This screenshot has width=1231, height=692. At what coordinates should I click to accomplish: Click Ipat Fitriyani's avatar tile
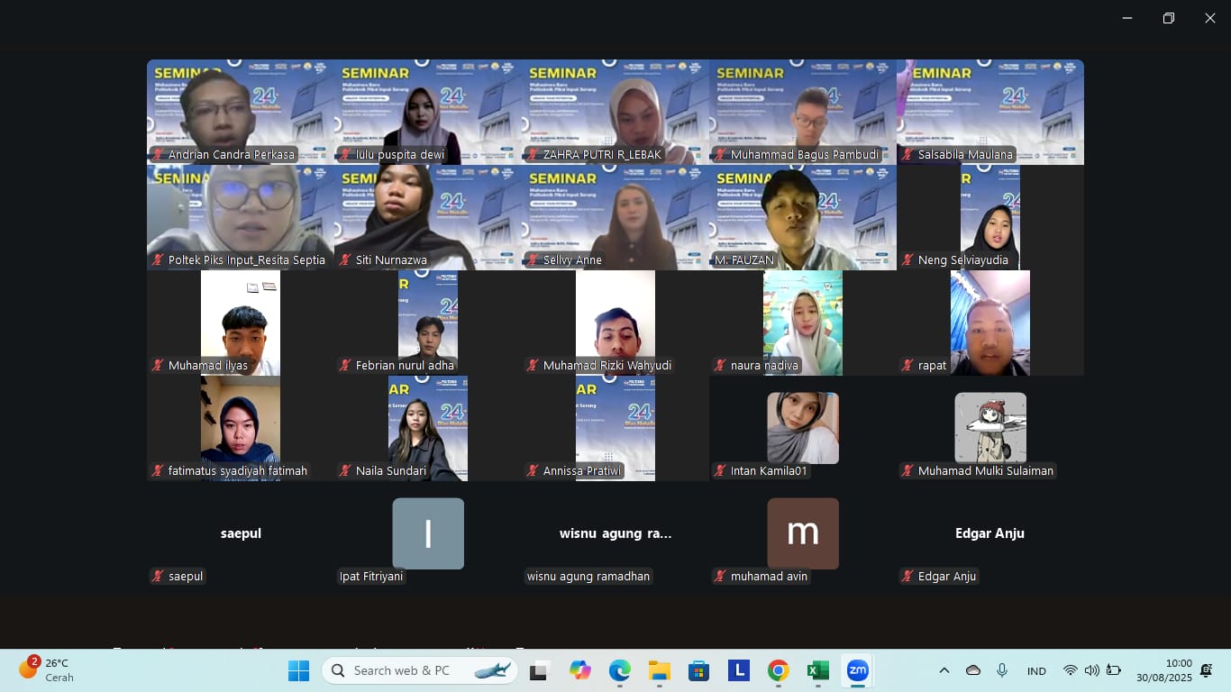pyautogui.click(x=428, y=533)
